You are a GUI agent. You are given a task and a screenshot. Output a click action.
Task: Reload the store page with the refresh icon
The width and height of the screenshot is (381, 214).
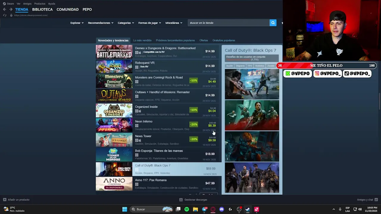pyautogui.click(x=4, y=15)
